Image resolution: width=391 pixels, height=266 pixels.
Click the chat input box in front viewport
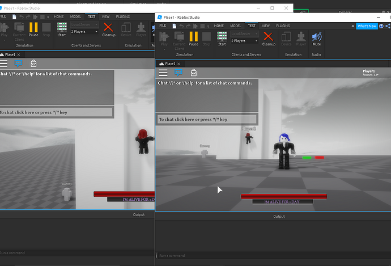point(207,119)
